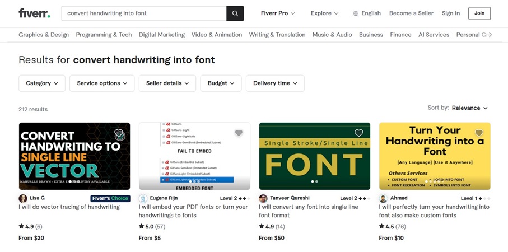The height and width of the screenshot is (252, 508).
Task: Go to Writing & Translation category
Action: coord(277,35)
